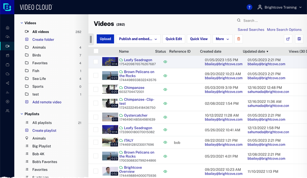This screenshot has height=178, width=307.
Task: Select the checkbox beside the ITALY video
Action: [96, 142]
